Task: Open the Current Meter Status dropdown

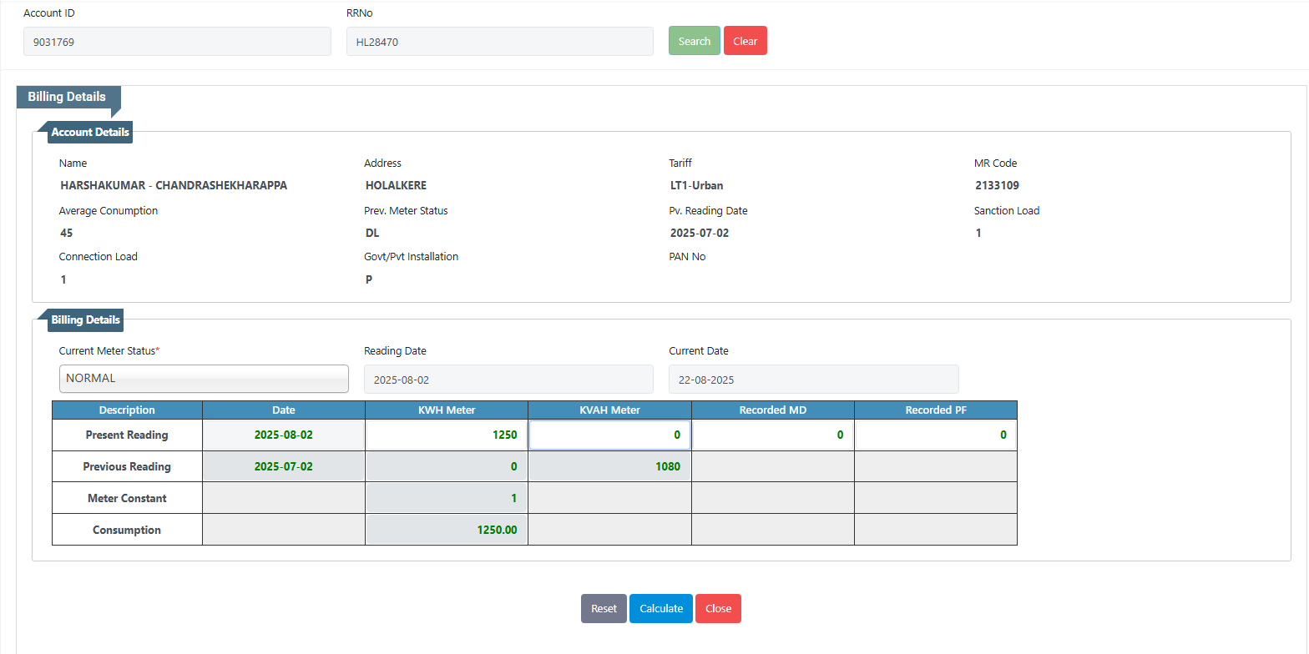Action: click(204, 379)
